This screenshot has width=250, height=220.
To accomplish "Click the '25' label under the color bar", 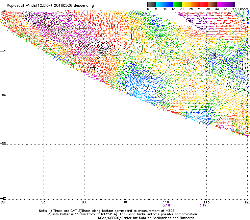I will [x=191, y=9].
